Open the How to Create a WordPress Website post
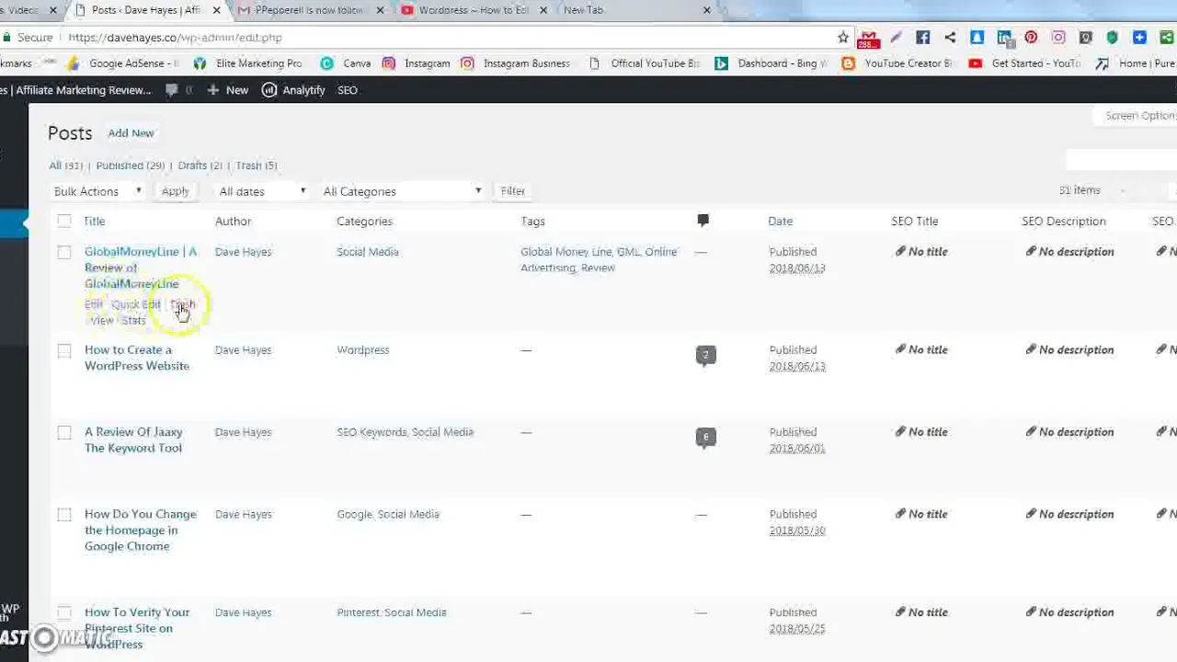The width and height of the screenshot is (1177, 662). coord(137,358)
